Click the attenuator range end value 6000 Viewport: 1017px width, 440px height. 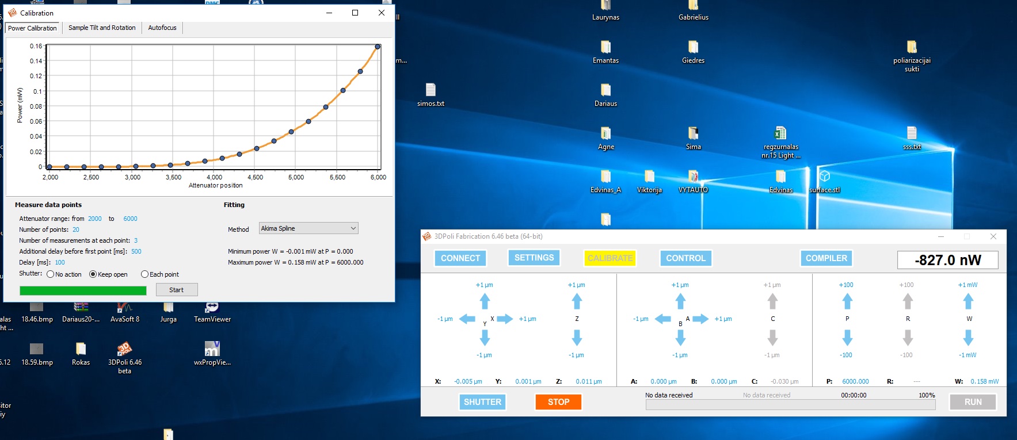(130, 219)
